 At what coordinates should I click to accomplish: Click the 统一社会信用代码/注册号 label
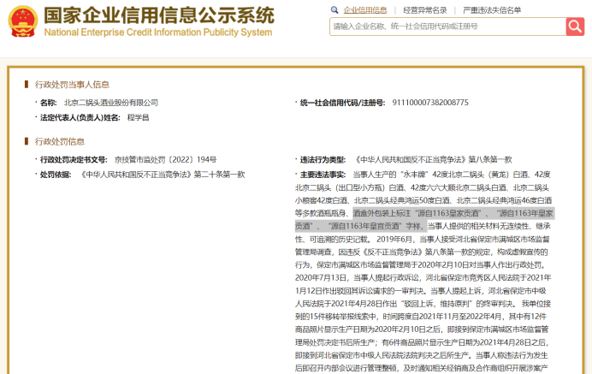[x=342, y=103]
